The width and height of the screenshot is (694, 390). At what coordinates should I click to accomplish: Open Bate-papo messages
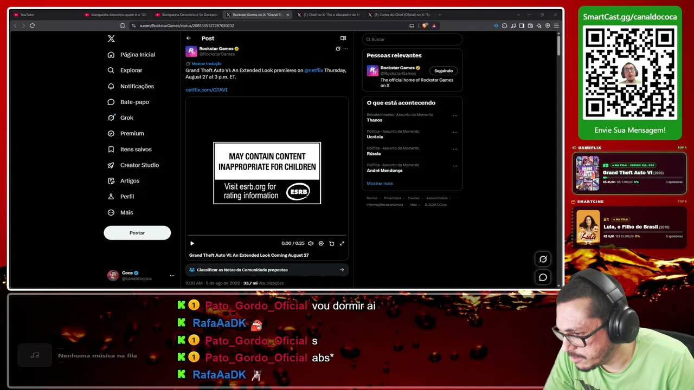pyautogui.click(x=128, y=102)
